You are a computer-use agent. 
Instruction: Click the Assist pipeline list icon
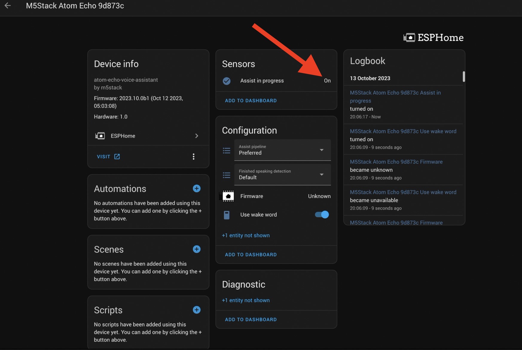click(227, 150)
